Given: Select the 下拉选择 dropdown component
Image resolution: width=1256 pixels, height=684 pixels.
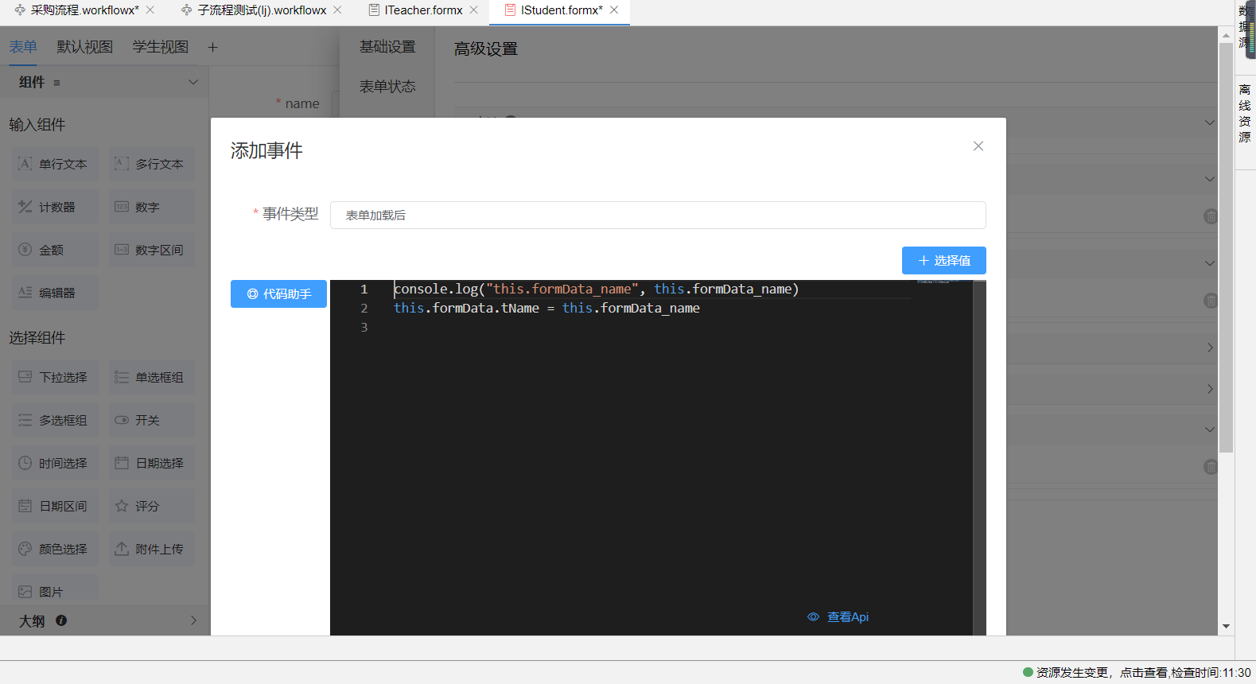Looking at the screenshot, I should click(x=54, y=377).
